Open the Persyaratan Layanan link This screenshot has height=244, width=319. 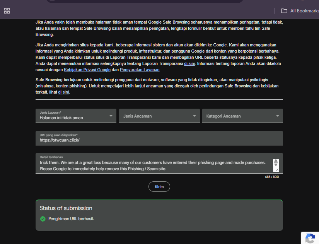[x=140, y=70]
